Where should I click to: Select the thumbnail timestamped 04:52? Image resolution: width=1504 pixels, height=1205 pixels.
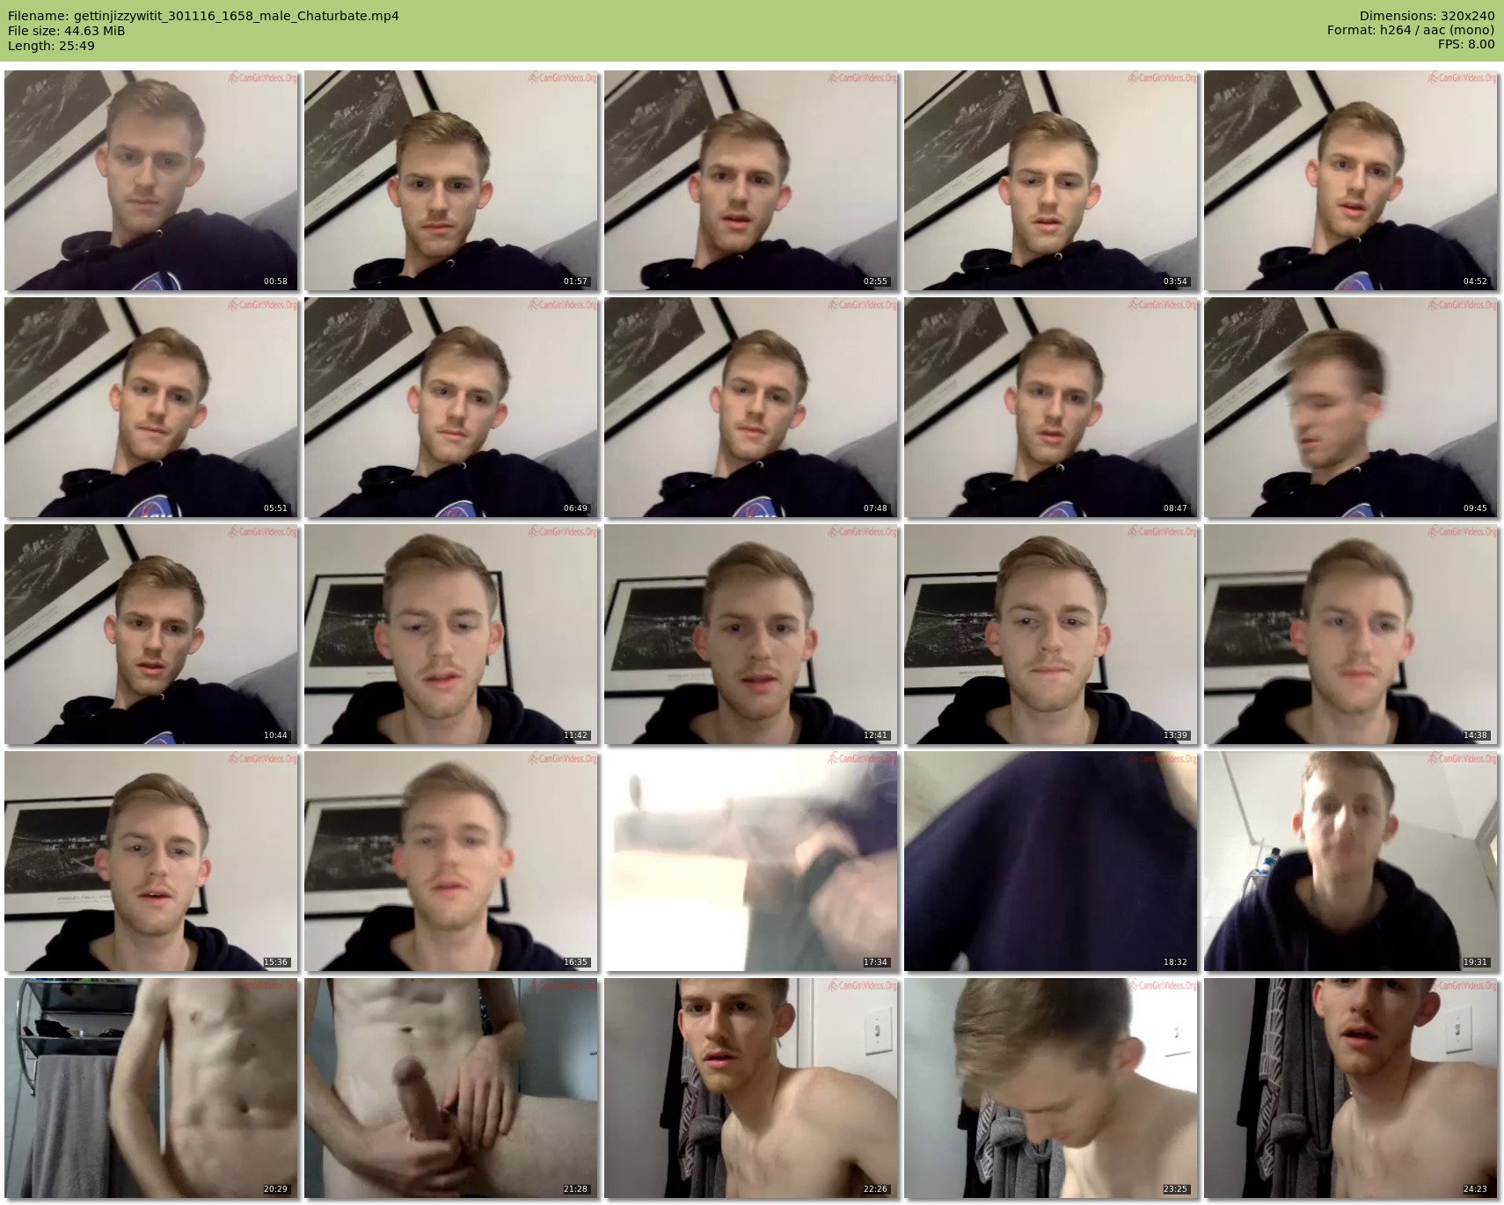tap(1351, 180)
